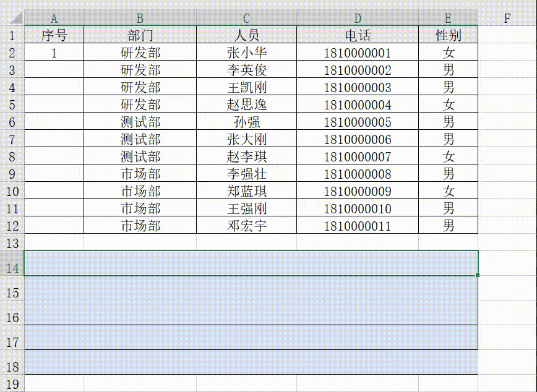Select the cell 赵思逸
Screen dimensions: 537x392
246,104
